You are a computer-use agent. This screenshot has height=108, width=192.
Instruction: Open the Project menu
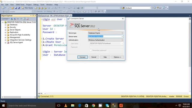(x=29, y=5)
